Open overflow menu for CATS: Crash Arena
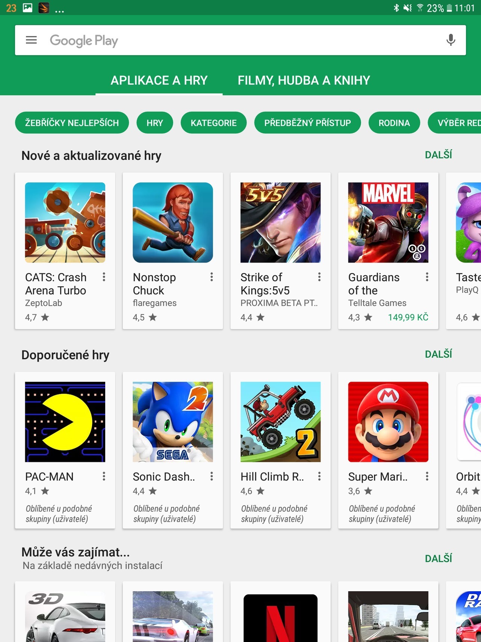The width and height of the screenshot is (481, 642). click(x=104, y=277)
